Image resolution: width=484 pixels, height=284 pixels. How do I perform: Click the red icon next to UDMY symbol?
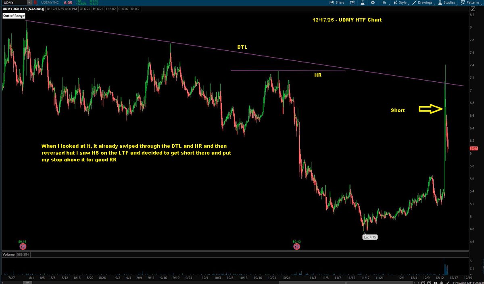point(35,2)
